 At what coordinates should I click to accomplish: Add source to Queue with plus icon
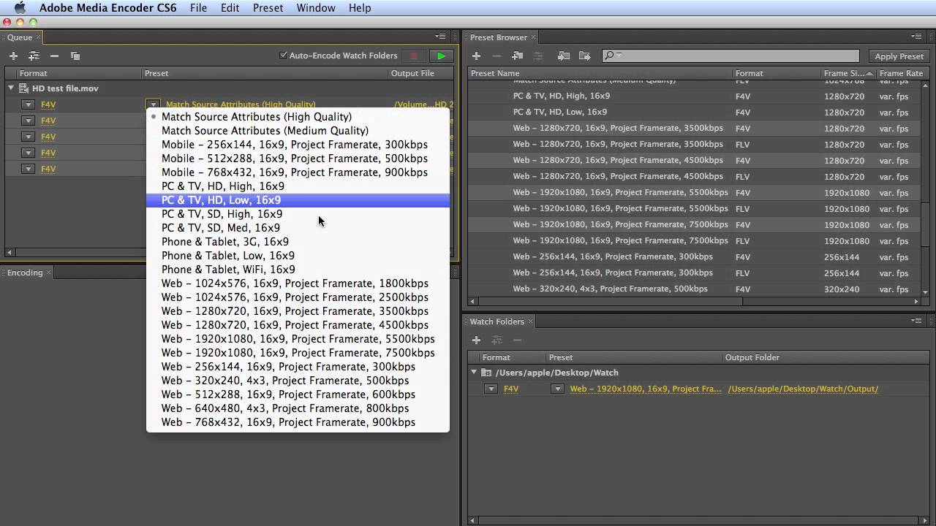pos(13,56)
